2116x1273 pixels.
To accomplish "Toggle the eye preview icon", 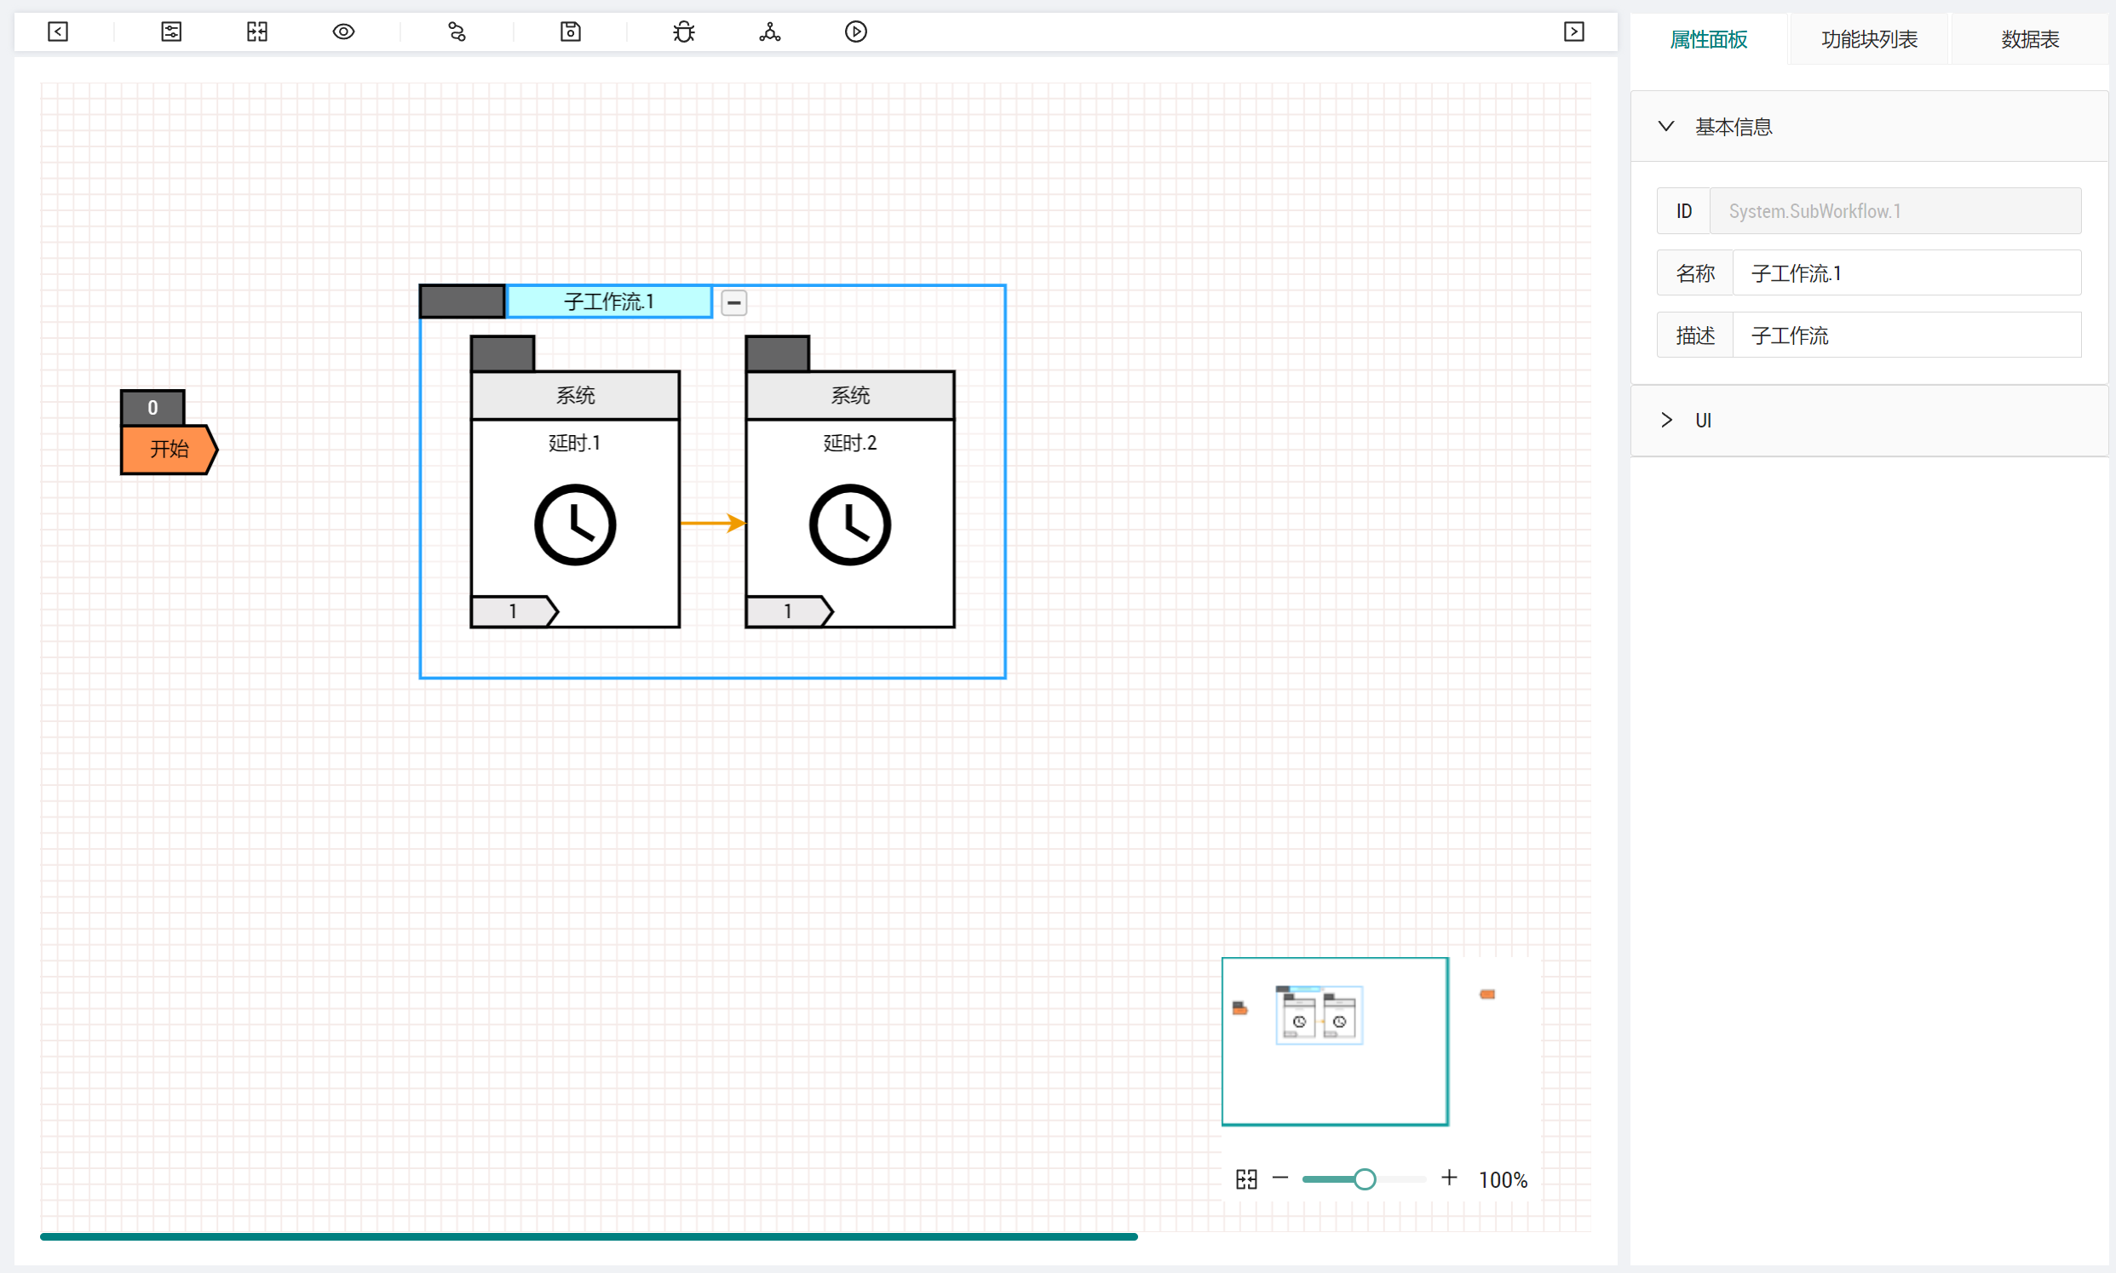I will pyautogui.click(x=343, y=32).
